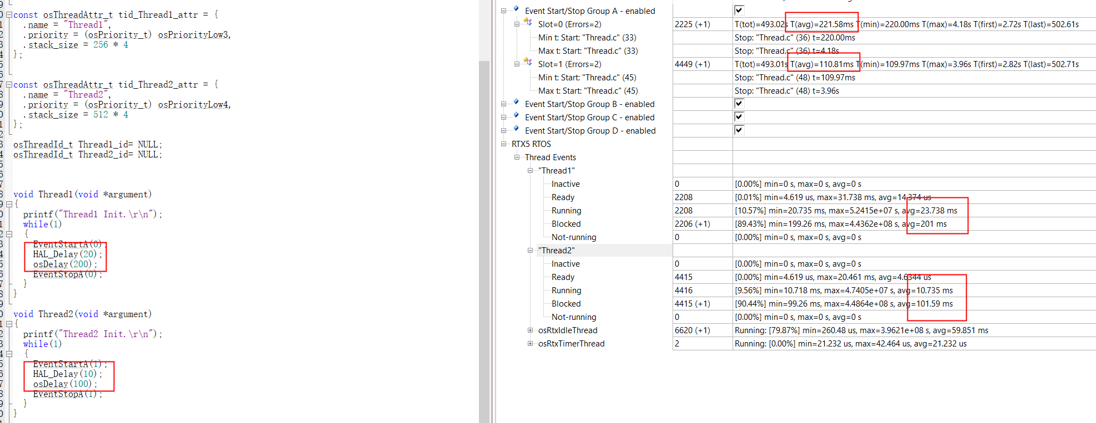Disable the Group D enabled checkbox
This screenshot has height=423, width=1096.
pos(739,130)
